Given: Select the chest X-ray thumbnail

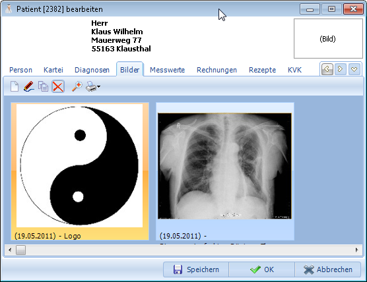Looking at the screenshot, I should 224,166.
